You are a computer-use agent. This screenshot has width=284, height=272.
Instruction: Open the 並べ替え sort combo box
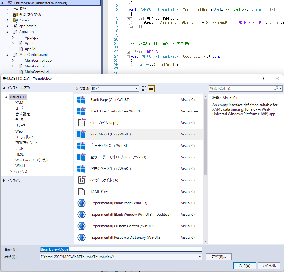pyautogui.click(x=115, y=89)
